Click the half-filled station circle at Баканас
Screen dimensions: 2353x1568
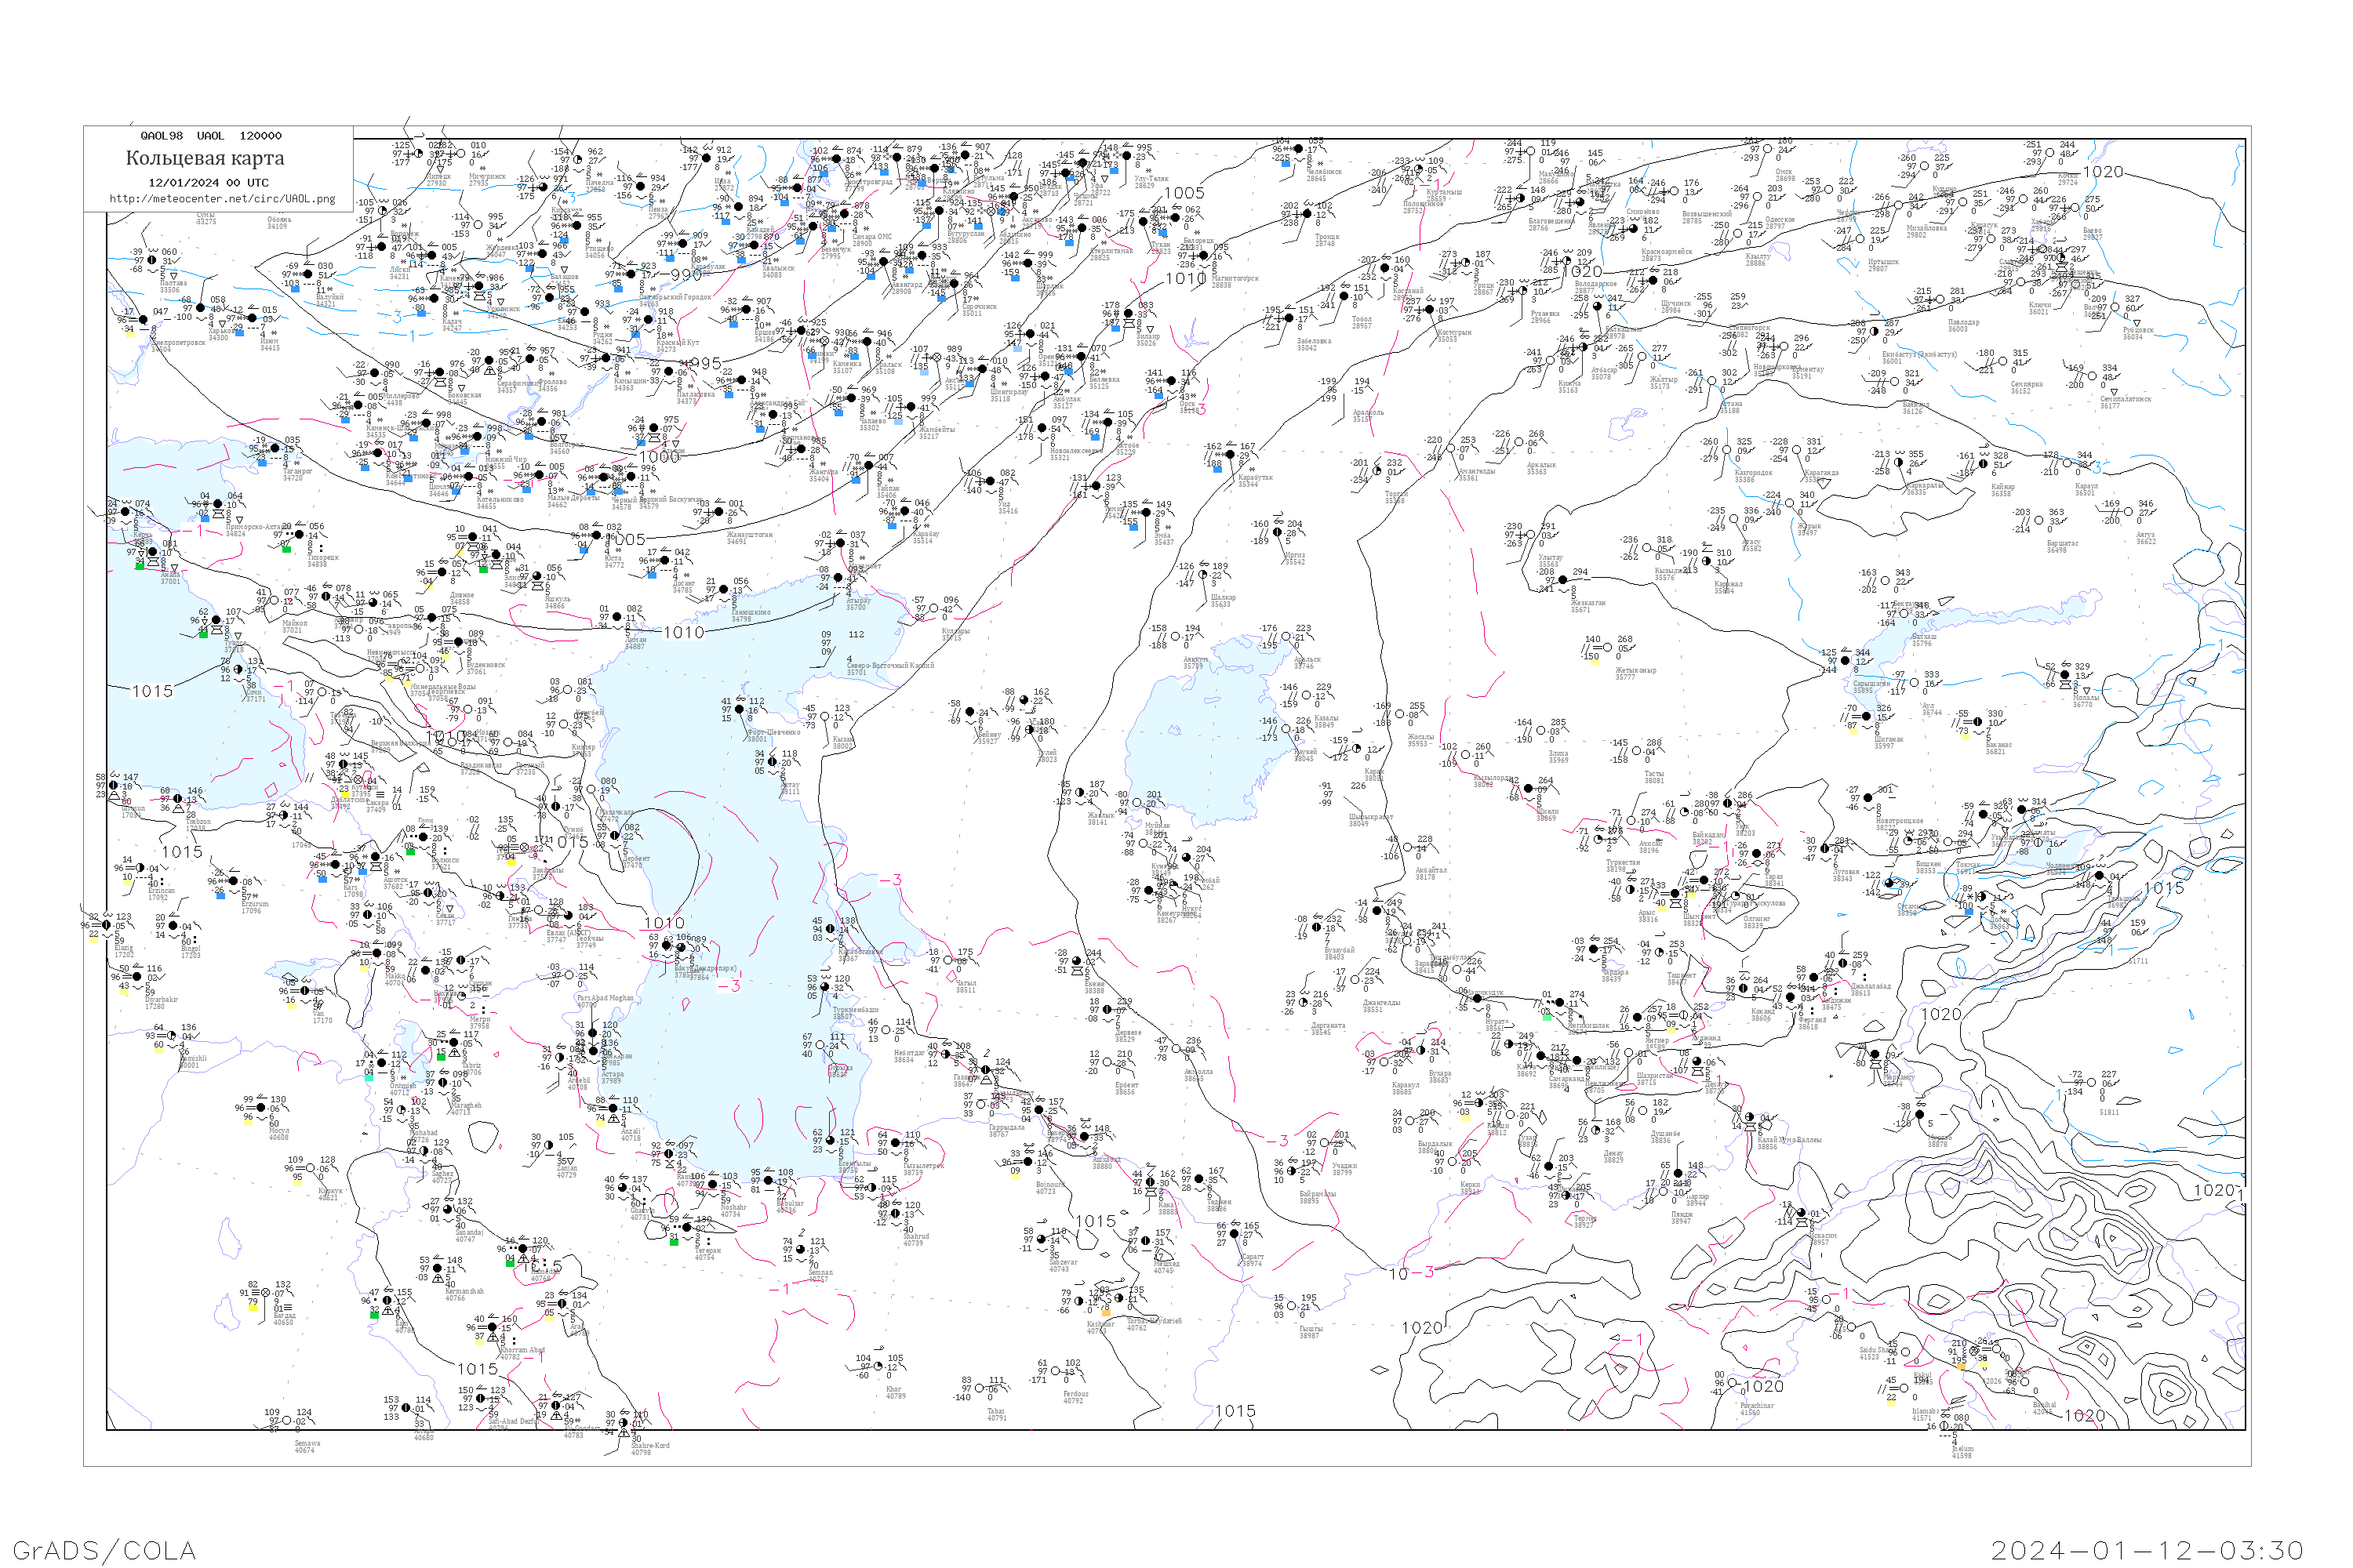(1978, 722)
